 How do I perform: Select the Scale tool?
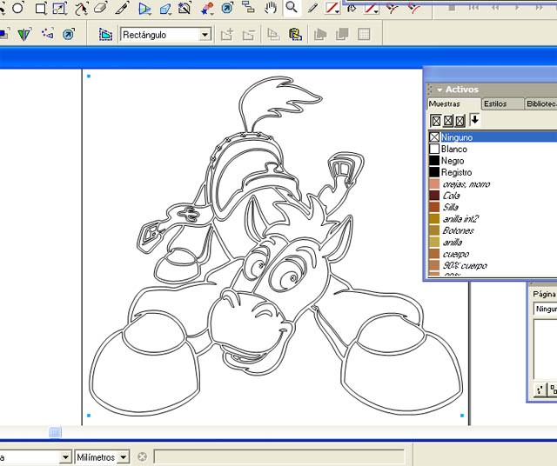pyautogui.click(x=60, y=8)
